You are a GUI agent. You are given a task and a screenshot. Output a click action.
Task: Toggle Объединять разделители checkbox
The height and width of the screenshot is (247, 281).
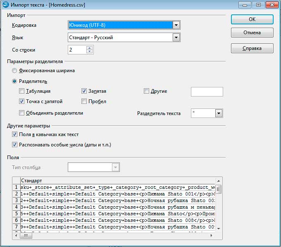(x=22, y=113)
